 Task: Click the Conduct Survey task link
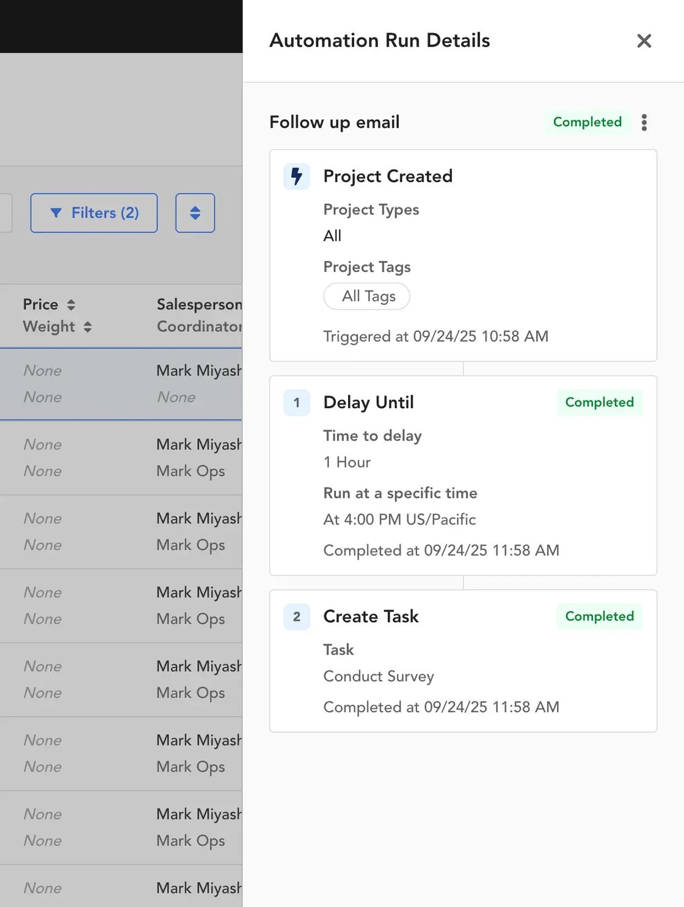click(378, 677)
